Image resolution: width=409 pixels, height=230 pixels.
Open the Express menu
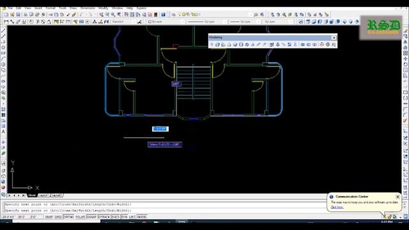[x=141, y=8]
